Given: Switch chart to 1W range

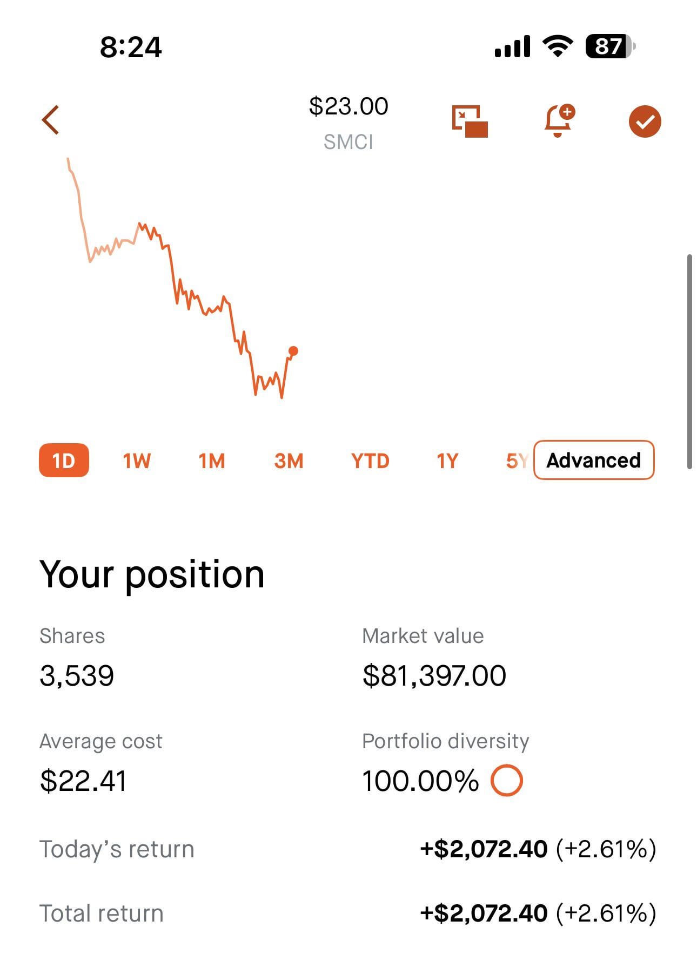Looking at the screenshot, I should point(137,461).
